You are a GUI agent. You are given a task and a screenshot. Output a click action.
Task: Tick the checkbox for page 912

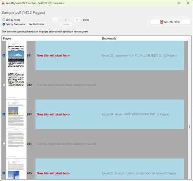pos(4,85)
